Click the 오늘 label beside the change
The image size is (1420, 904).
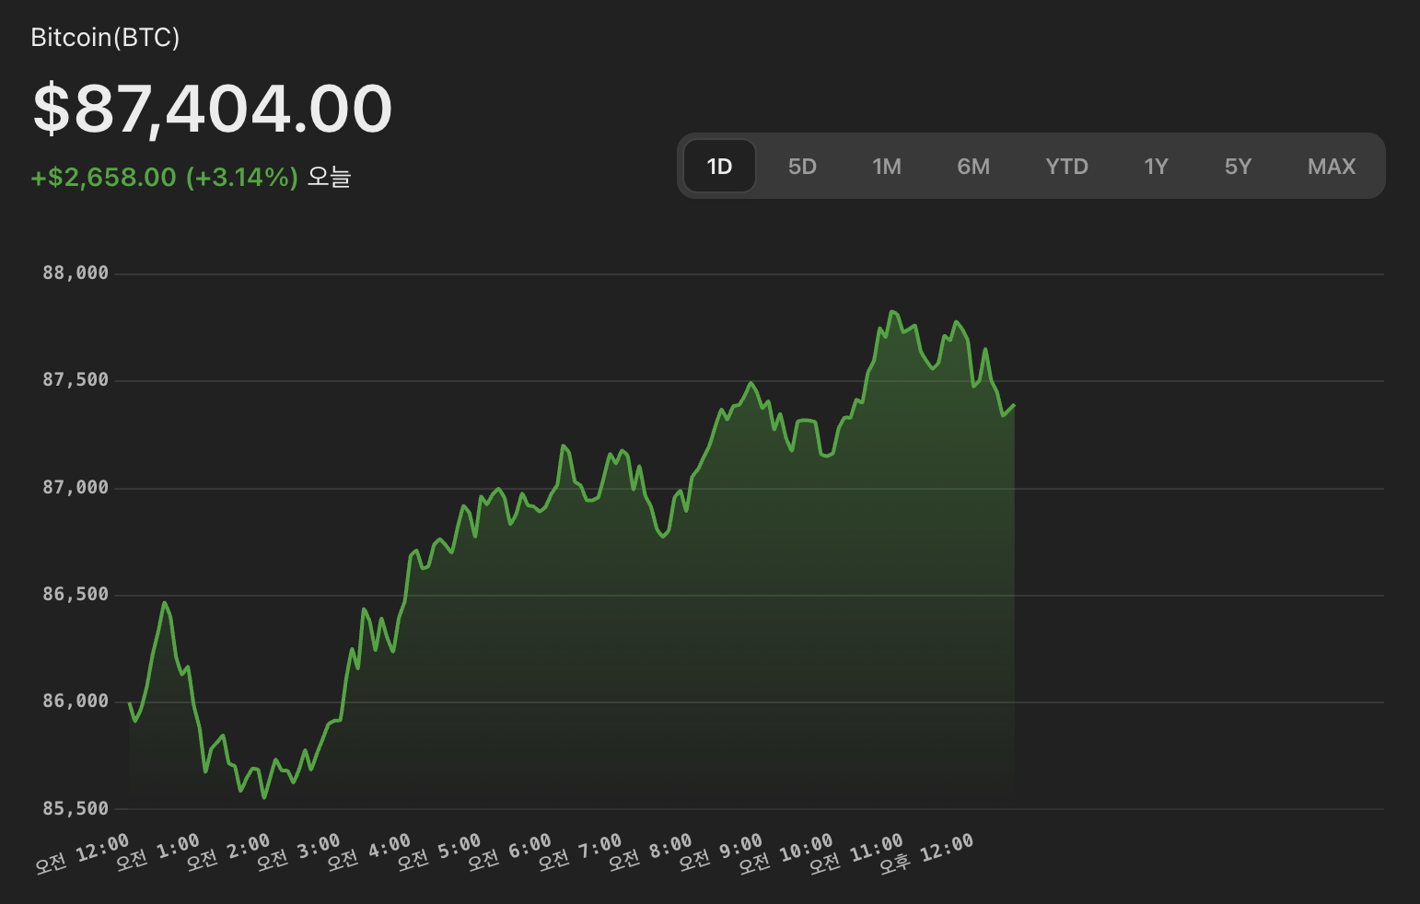[x=329, y=177]
